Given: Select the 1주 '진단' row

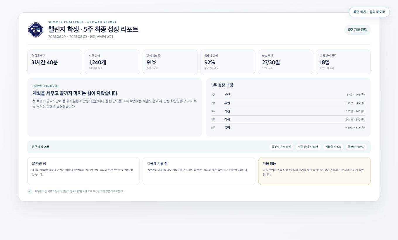Looking at the screenshot, I should (288, 95).
